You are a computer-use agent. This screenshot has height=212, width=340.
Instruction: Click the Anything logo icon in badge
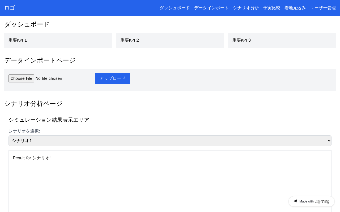295,201
